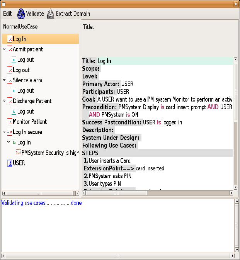This screenshot has width=240, height=260.
Task: Click the Success Postcondition line
Action: [132, 122]
